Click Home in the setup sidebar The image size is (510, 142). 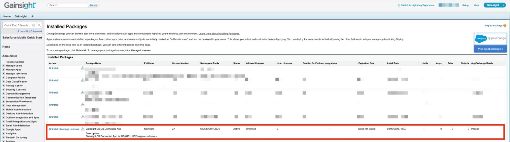coord(6,47)
